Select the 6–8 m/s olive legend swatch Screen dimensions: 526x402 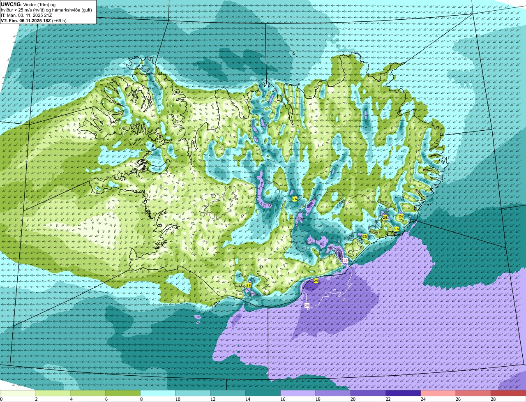click(x=123, y=393)
